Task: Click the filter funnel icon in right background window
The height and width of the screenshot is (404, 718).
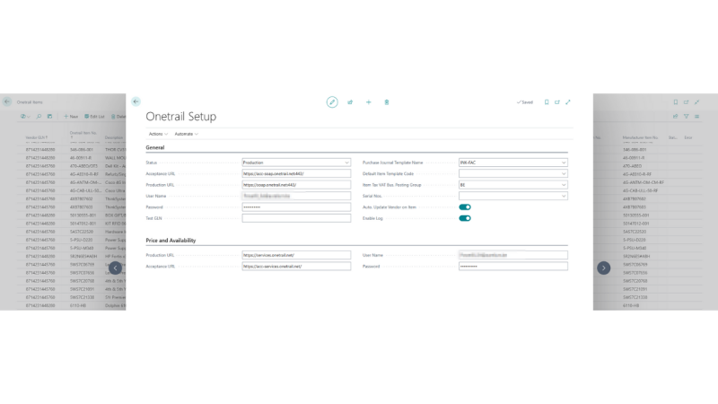Action: pyautogui.click(x=686, y=117)
